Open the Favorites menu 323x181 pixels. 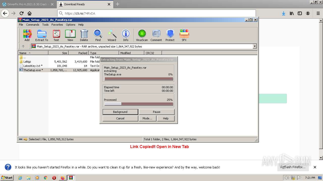click(57, 25)
